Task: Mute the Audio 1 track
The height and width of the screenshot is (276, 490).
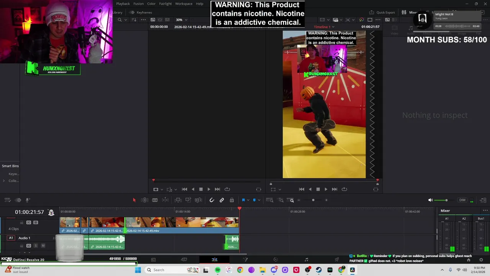Action: click(43, 246)
